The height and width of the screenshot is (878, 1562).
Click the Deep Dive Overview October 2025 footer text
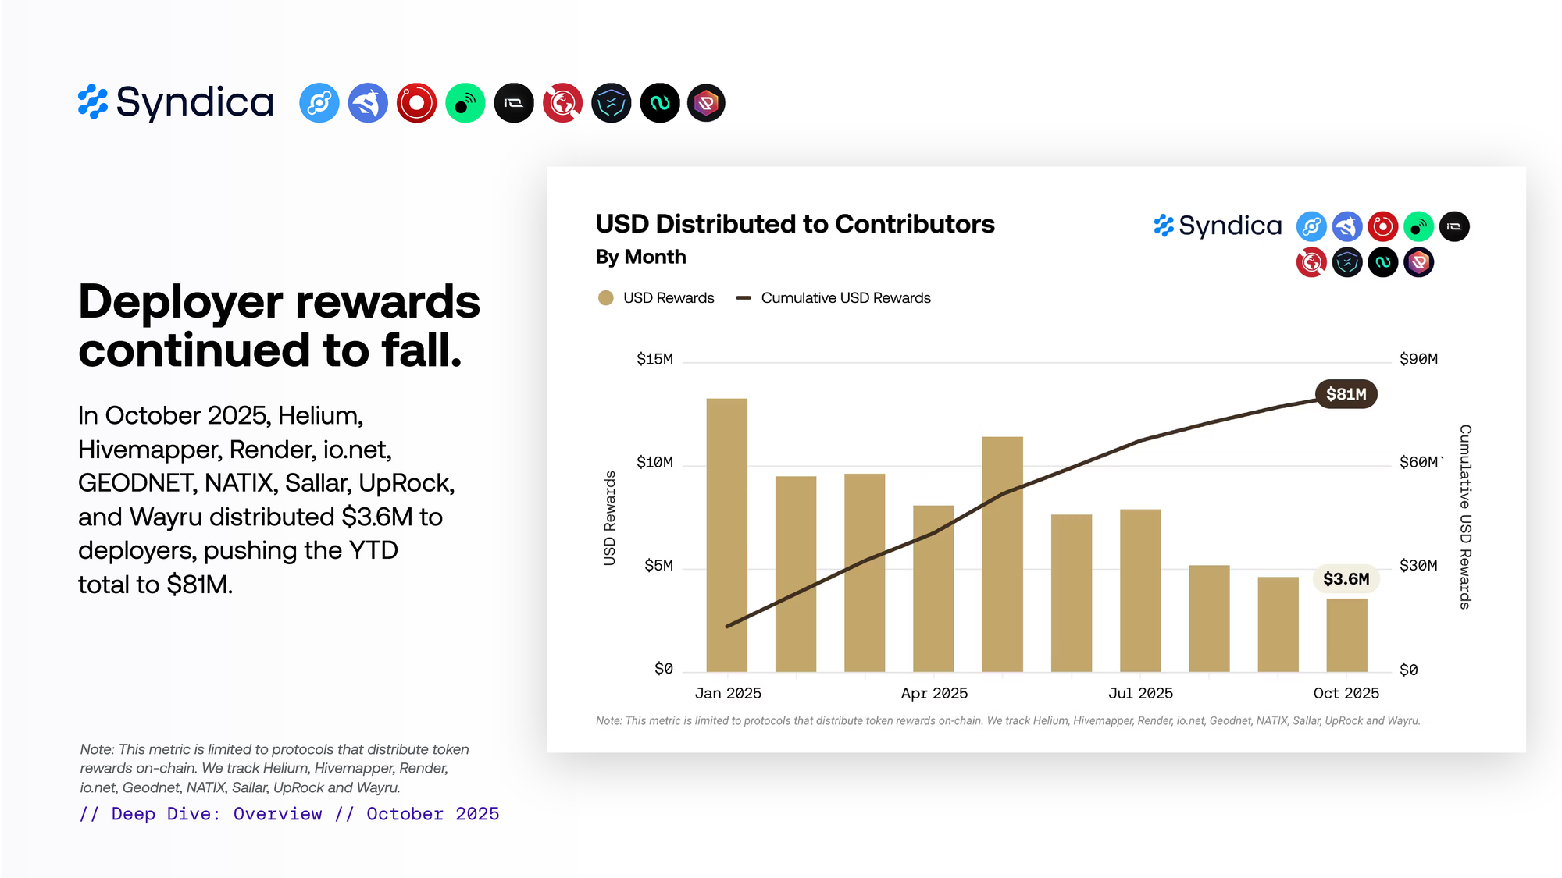coord(289,814)
